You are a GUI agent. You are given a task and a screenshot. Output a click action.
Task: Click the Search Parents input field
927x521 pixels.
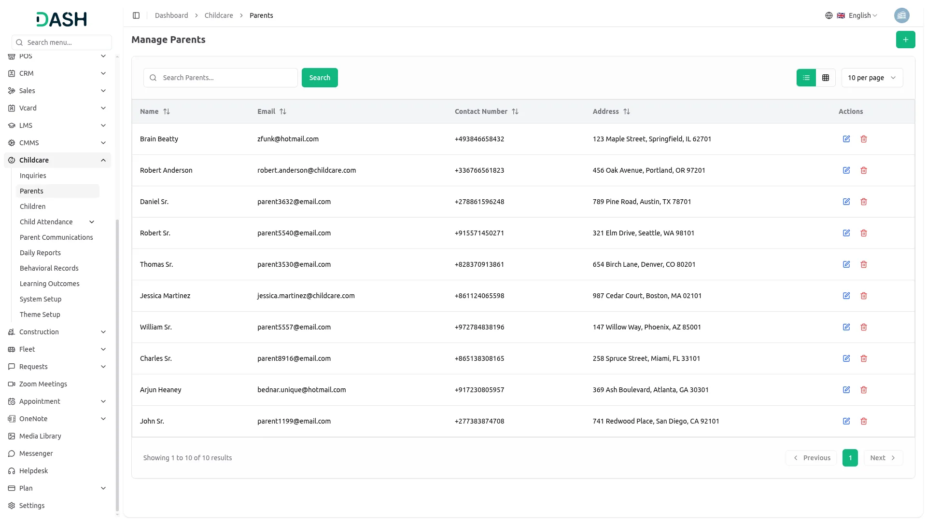[227, 78]
